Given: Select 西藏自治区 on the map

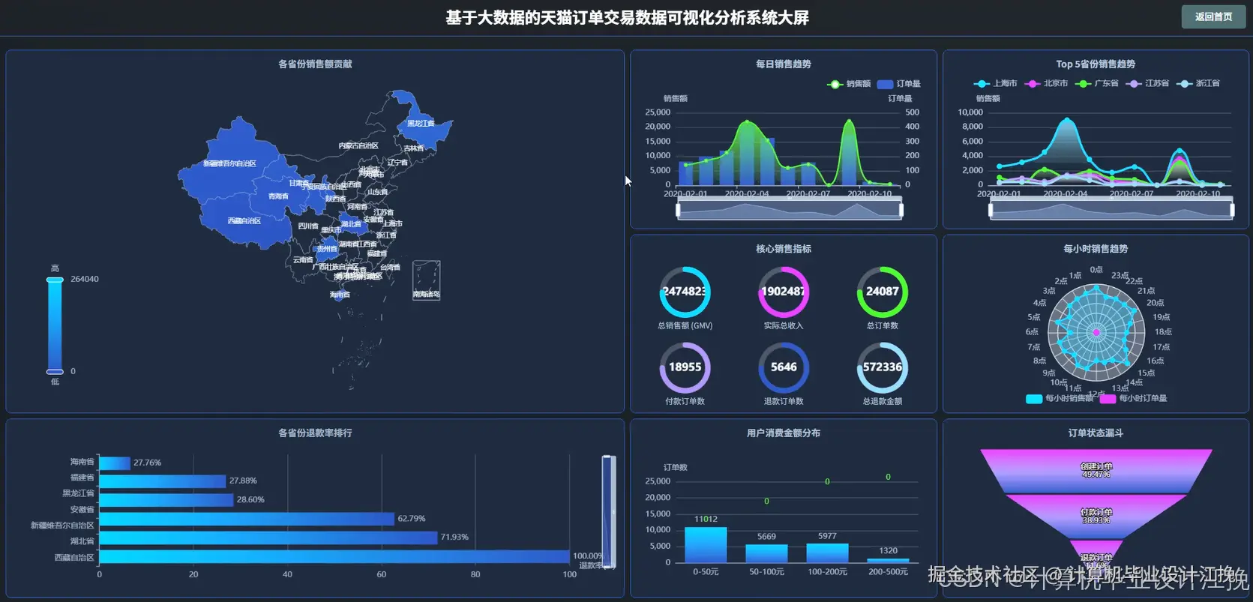Looking at the screenshot, I should click(x=244, y=220).
